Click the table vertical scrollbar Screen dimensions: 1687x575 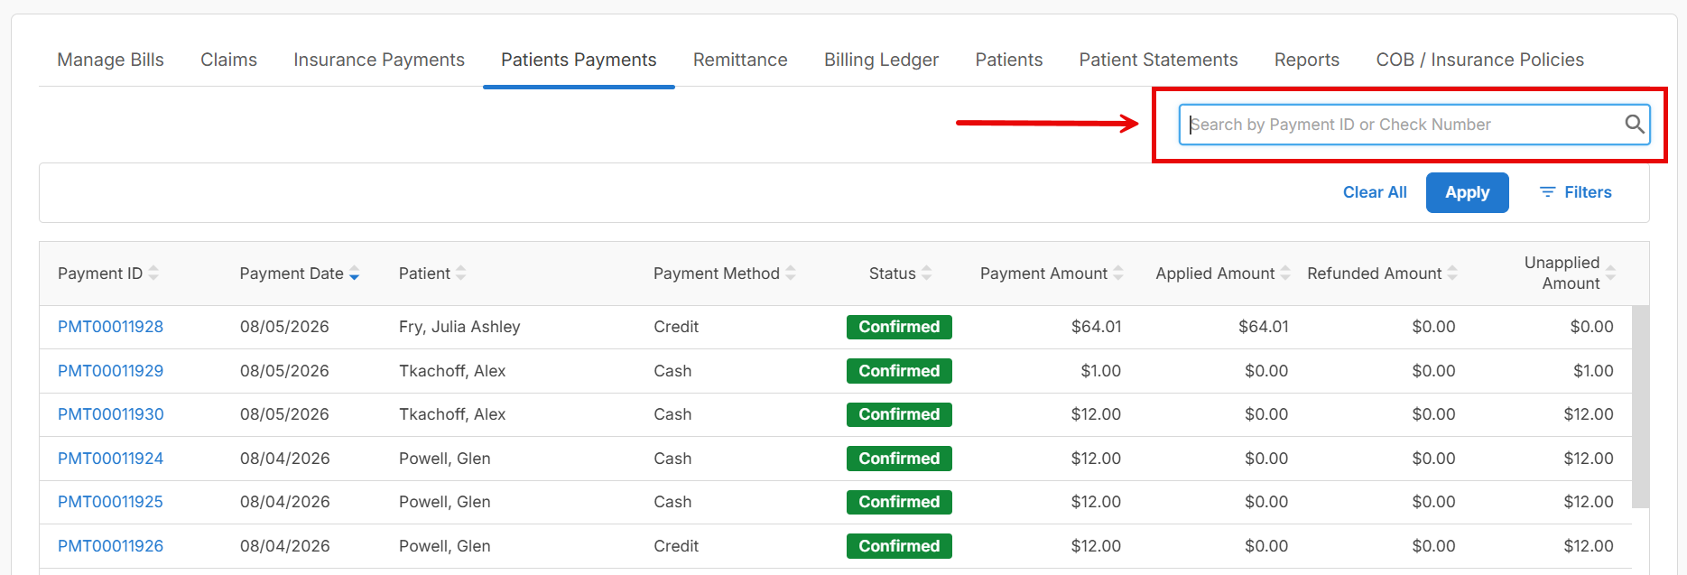pyautogui.click(x=1640, y=406)
